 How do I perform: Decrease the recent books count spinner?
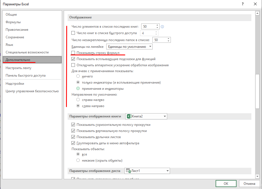[x=157, y=28]
